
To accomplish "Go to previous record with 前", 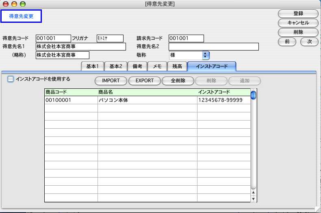I will click(287, 42).
